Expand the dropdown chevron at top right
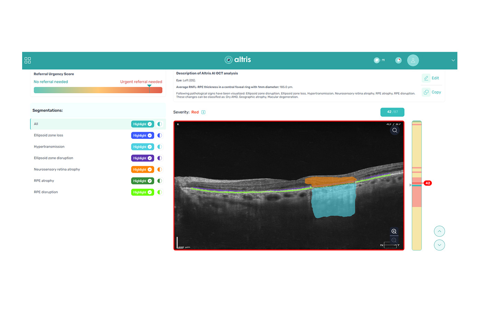This screenshot has width=484, height=330. pyautogui.click(x=453, y=60)
